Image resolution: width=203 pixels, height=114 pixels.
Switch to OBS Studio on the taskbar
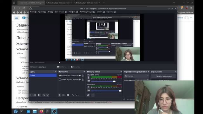click(54, 111)
